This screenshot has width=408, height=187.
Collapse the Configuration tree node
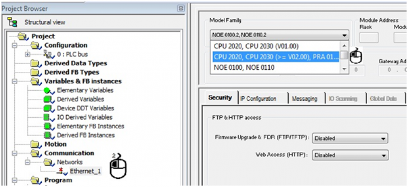[x=14, y=45]
